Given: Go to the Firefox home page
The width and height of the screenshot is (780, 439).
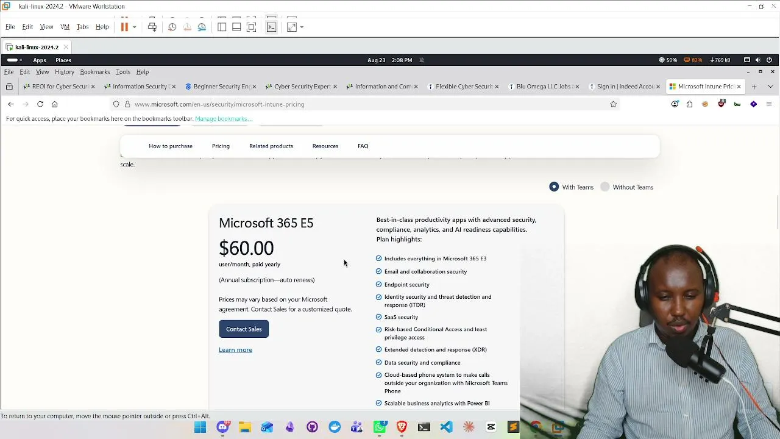Looking at the screenshot, I should point(55,104).
